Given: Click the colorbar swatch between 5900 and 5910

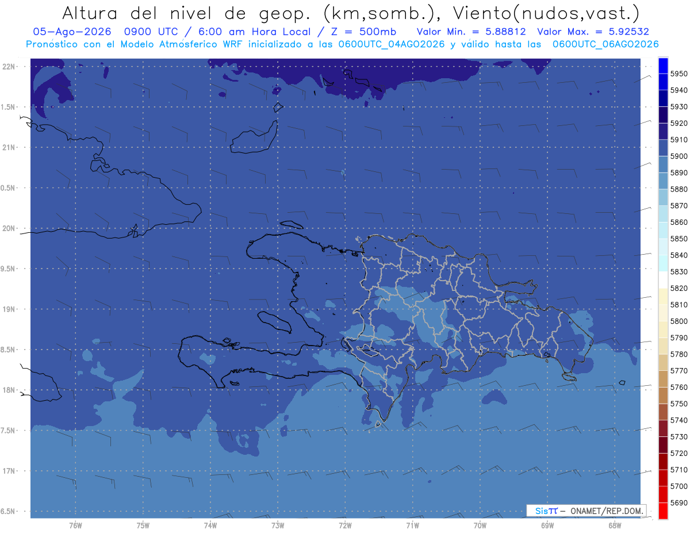Looking at the screenshot, I should point(662,148).
